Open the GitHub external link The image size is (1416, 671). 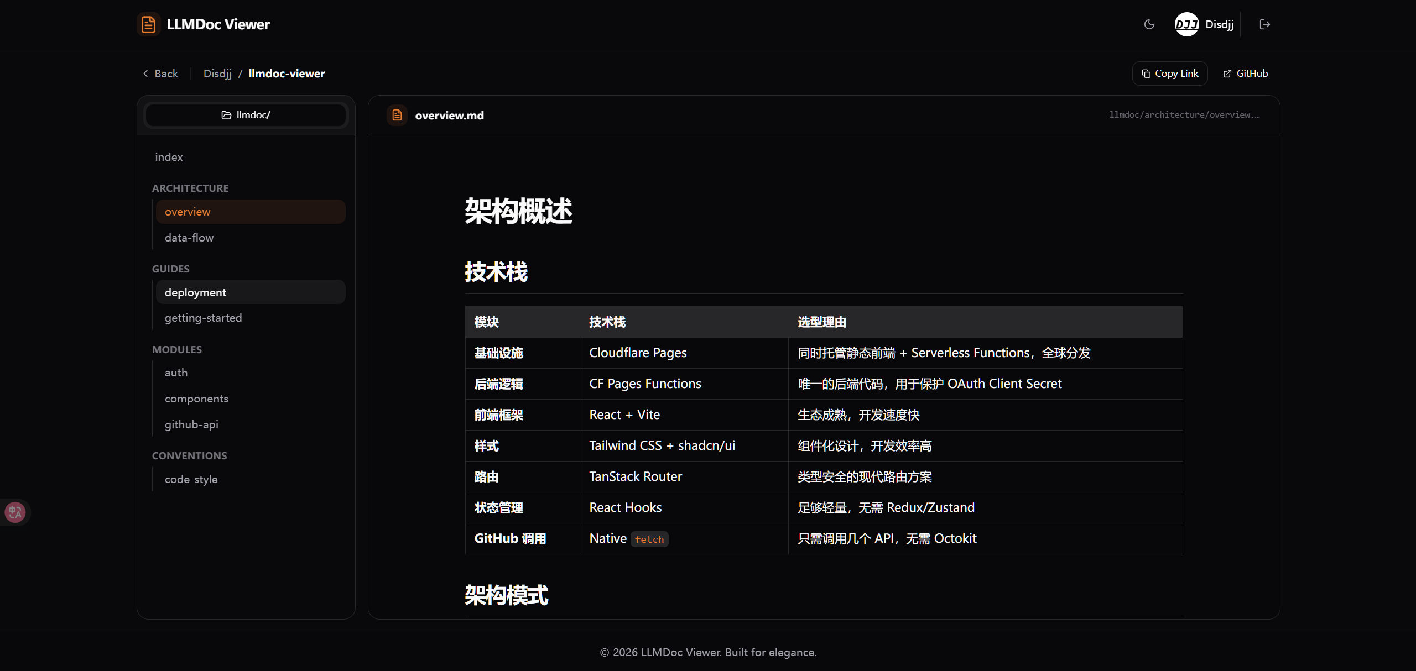pos(1245,74)
